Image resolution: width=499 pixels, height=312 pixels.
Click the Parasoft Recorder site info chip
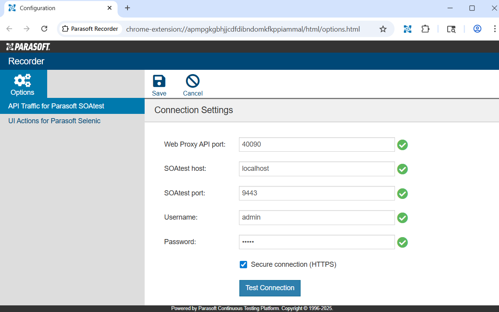pos(90,29)
